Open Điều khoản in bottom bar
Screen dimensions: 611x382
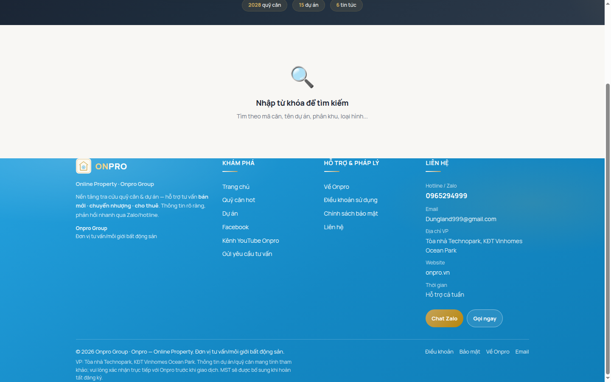pyautogui.click(x=439, y=352)
